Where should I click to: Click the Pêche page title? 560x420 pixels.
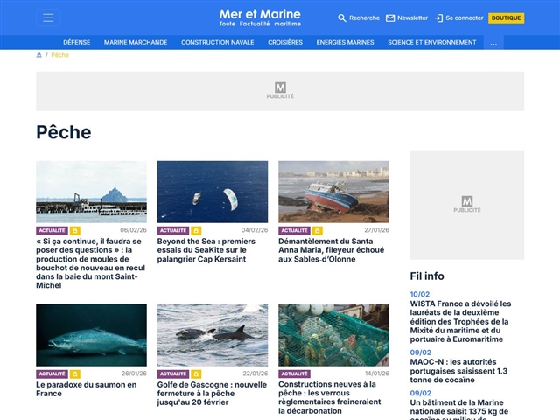64,132
